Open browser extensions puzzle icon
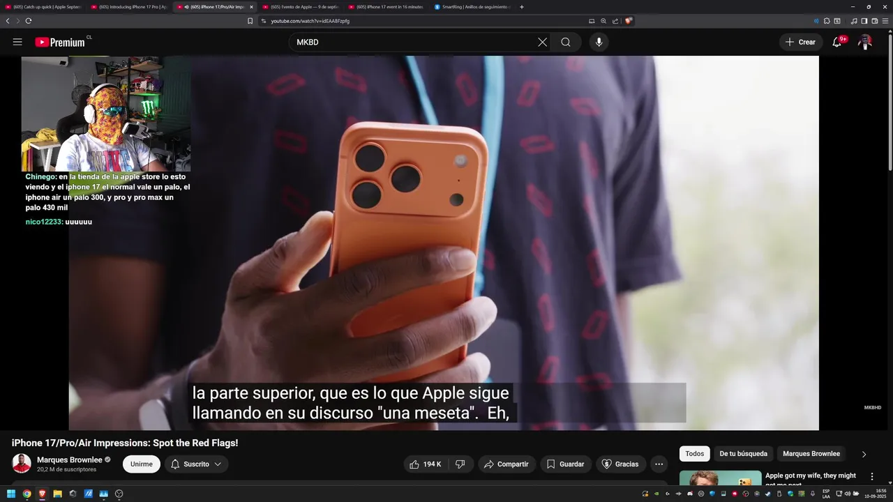893x502 pixels. click(827, 21)
